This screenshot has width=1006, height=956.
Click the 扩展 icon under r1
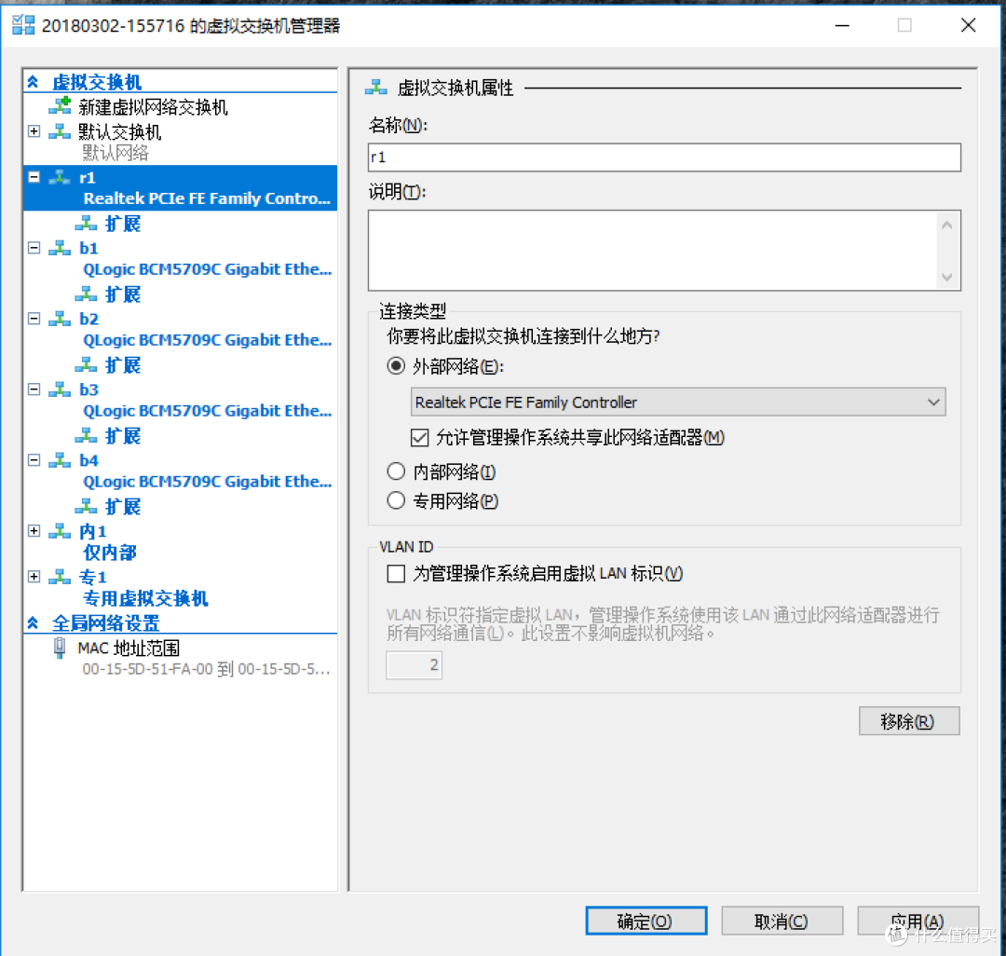click(x=86, y=224)
